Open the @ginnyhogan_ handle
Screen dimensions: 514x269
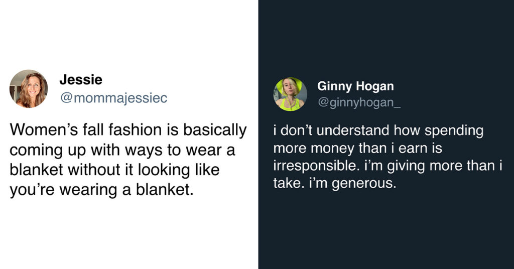(359, 102)
